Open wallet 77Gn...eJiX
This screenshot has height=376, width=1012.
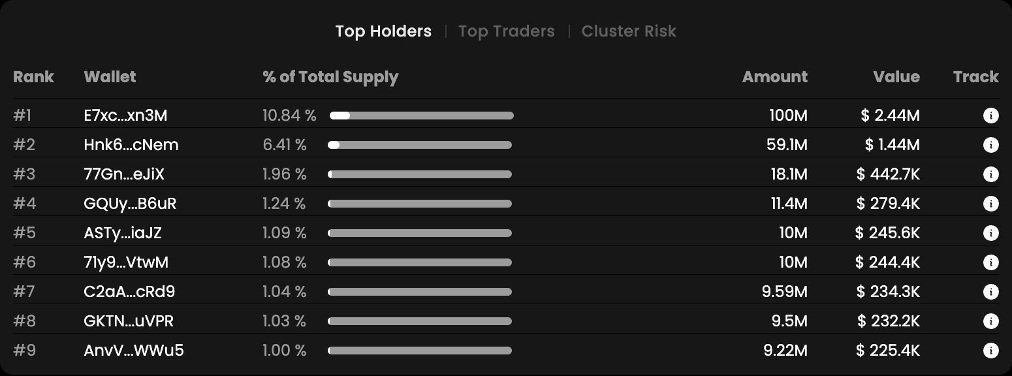coord(124,174)
